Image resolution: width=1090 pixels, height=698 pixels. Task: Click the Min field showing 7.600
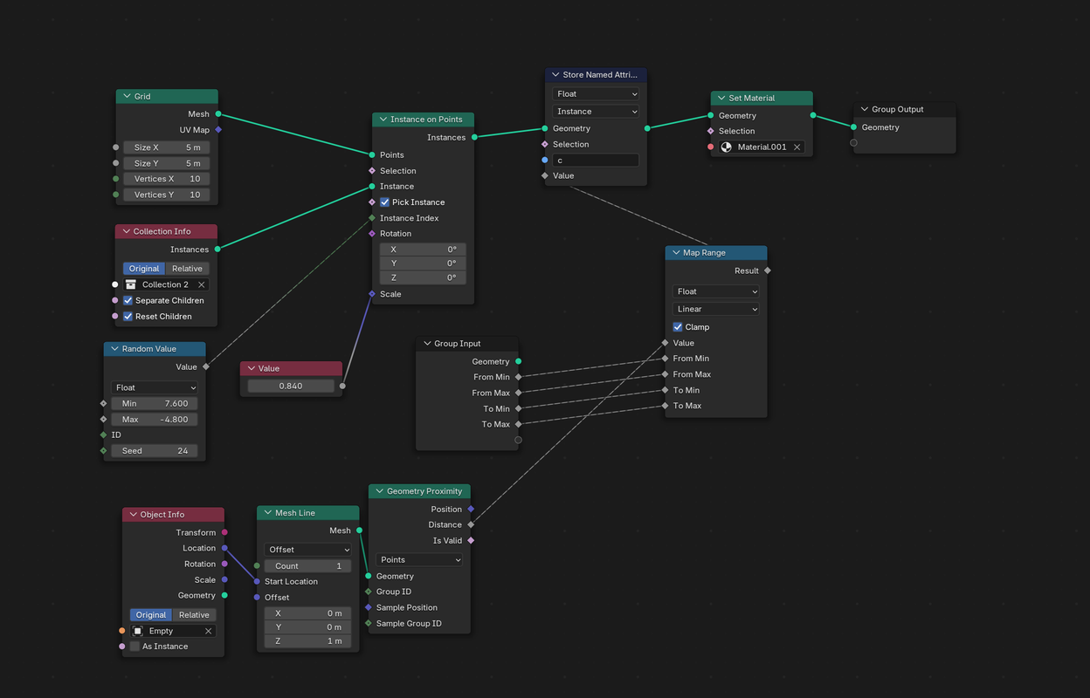[x=155, y=403]
